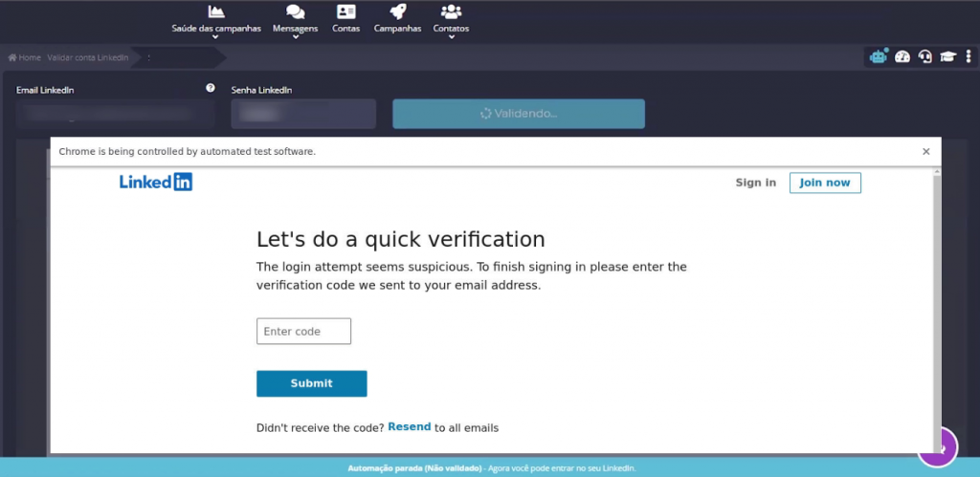Open the Mensagens chat bubbles icon

point(295,11)
